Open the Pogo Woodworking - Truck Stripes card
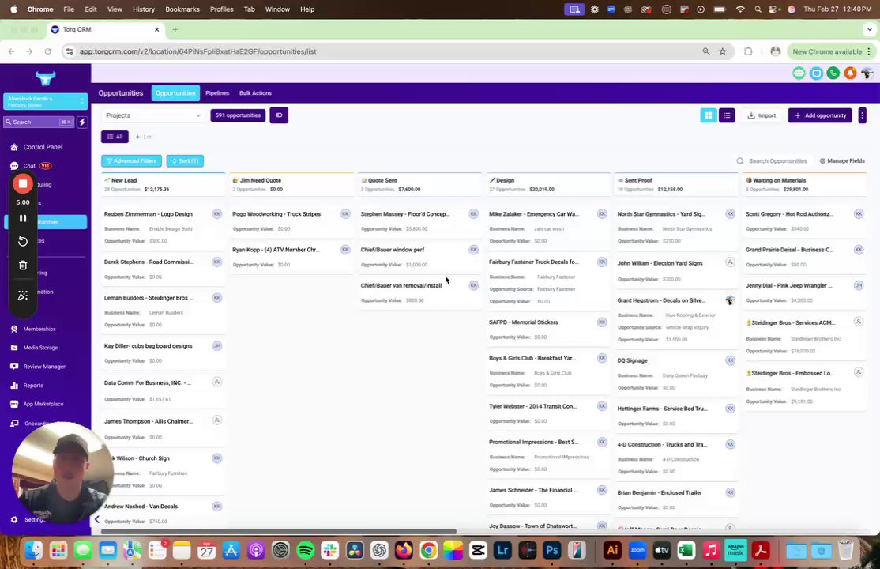Image resolution: width=880 pixels, height=569 pixels. pos(291,221)
